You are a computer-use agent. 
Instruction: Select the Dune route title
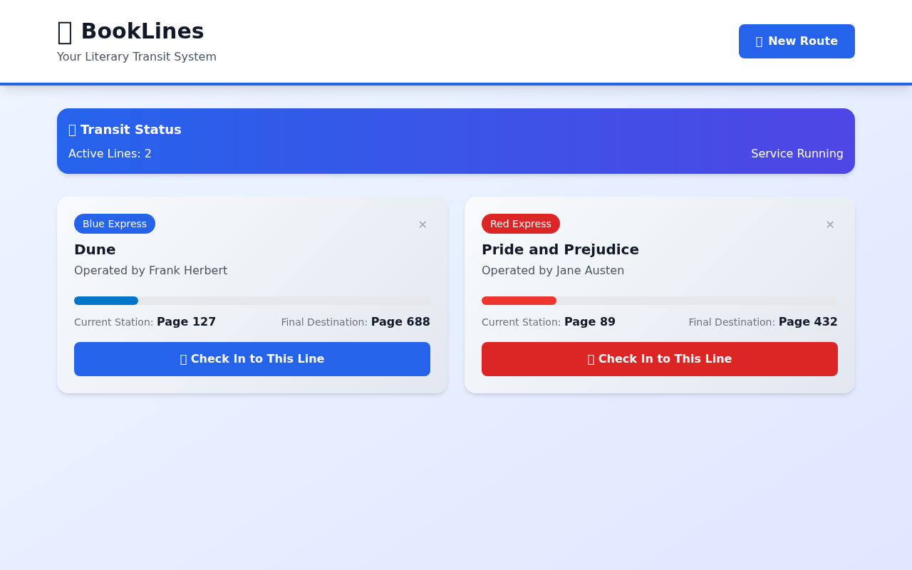(x=95, y=250)
